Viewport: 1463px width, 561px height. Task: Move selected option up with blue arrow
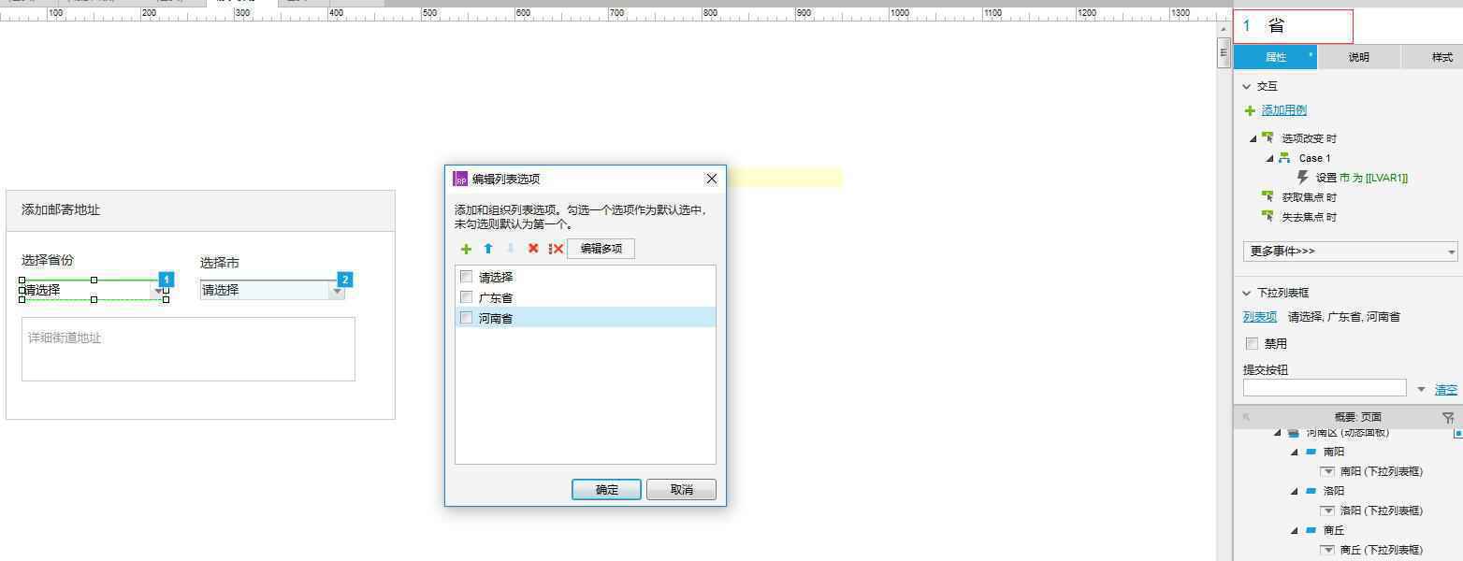pos(488,249)
